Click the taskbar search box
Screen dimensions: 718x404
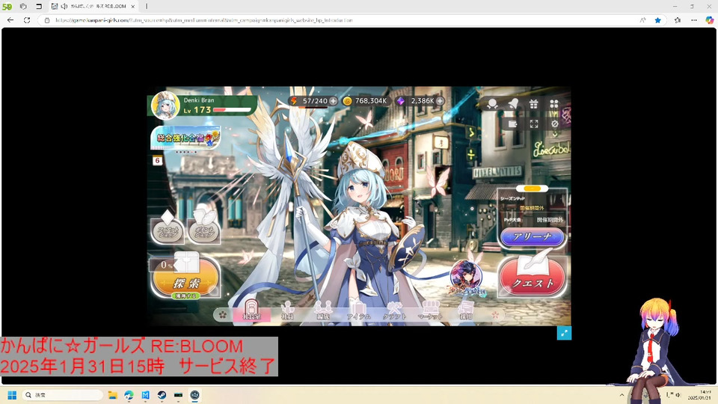click(x=62, y=395)
